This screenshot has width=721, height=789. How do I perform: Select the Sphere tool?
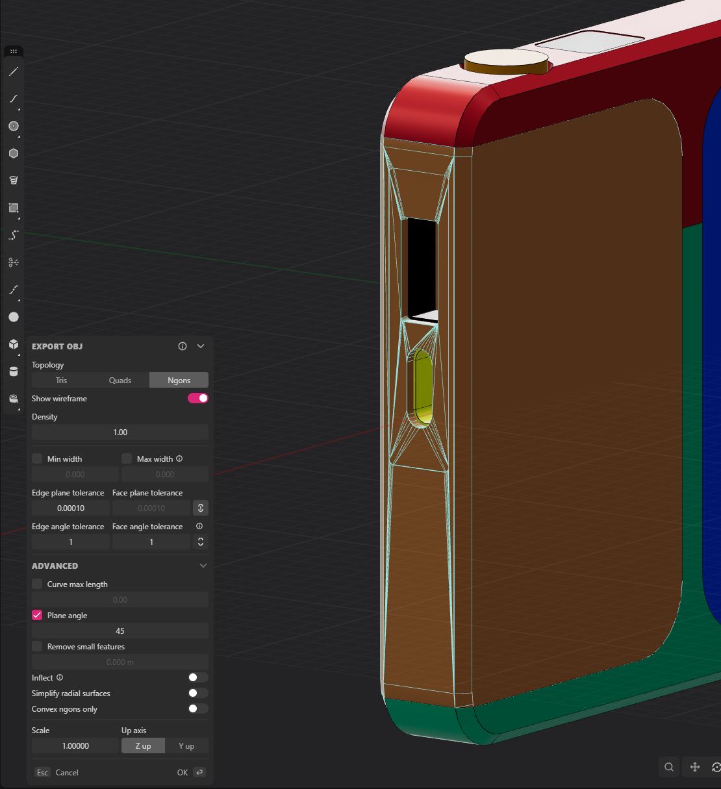[x=14, y=317]
